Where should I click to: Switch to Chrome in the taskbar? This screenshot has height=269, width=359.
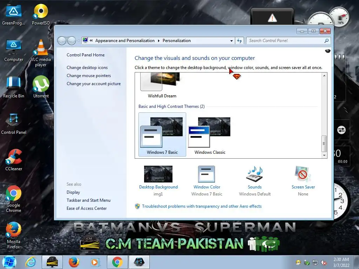(x=117, y=262)
